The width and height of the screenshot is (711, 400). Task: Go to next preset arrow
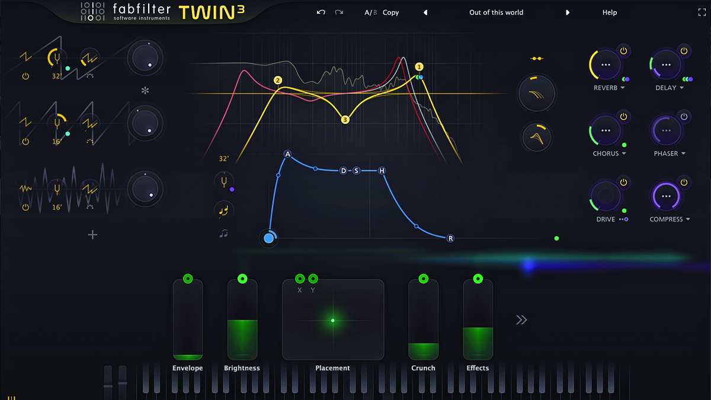click(568, 12)
